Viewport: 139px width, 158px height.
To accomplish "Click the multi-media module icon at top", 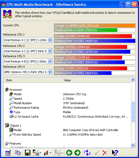I will tap(7, 14).
